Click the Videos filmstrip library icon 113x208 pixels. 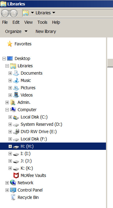16,95
